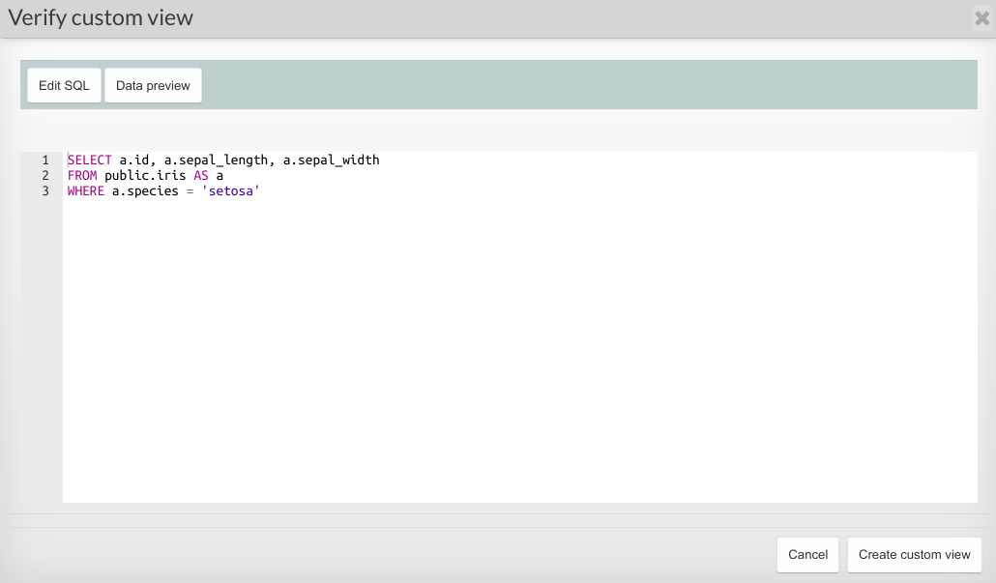Click the AS keyword
Image resolution: width=996 pixels, height=583 pixels.
[200, 175]
